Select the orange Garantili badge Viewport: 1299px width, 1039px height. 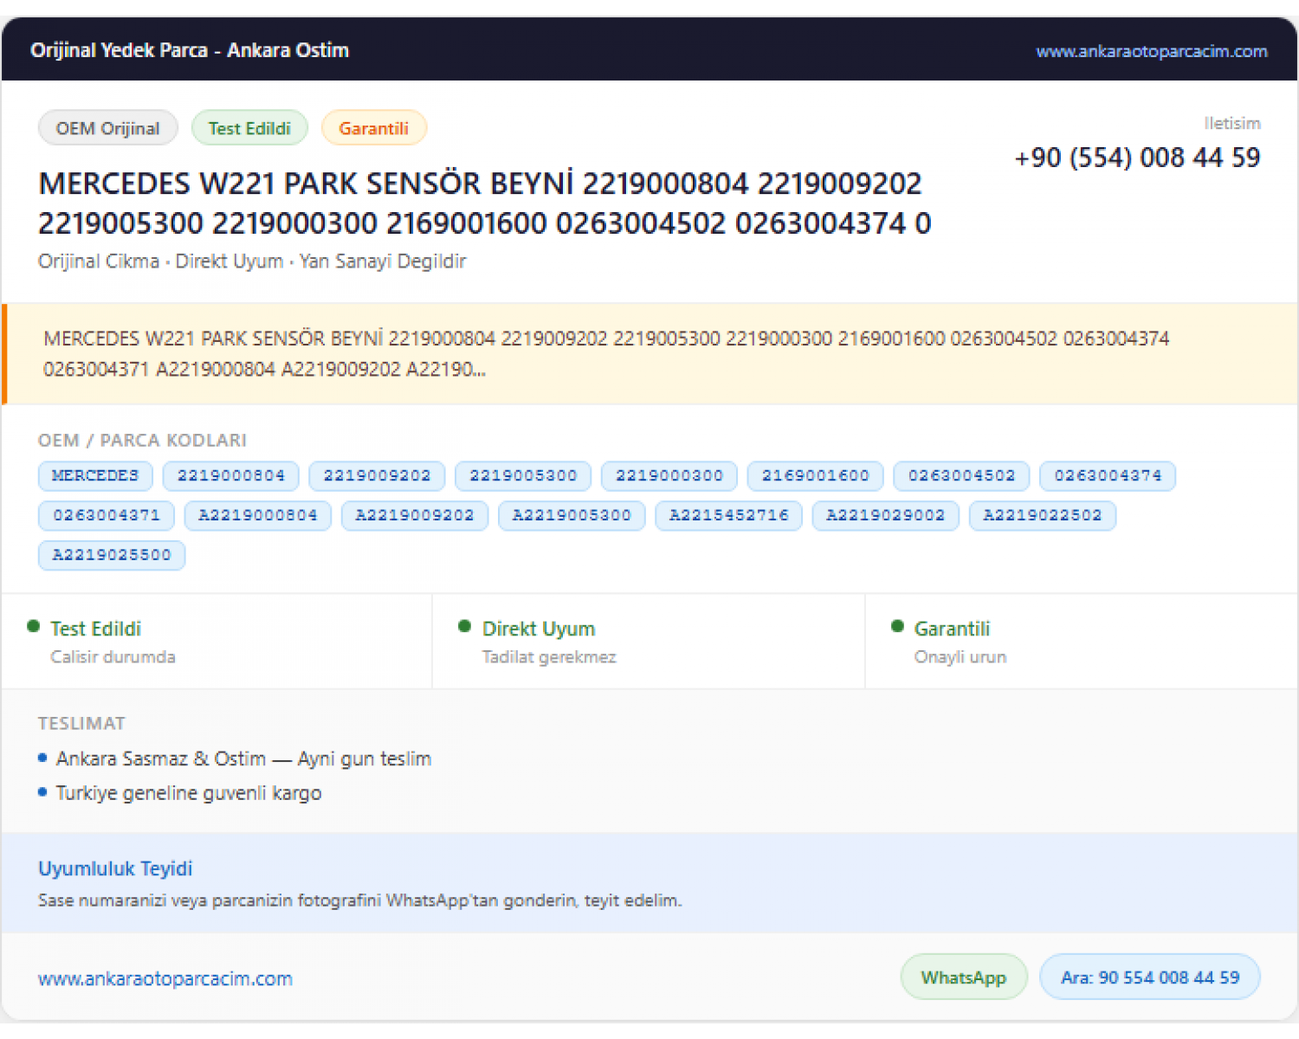coord(373,128)
